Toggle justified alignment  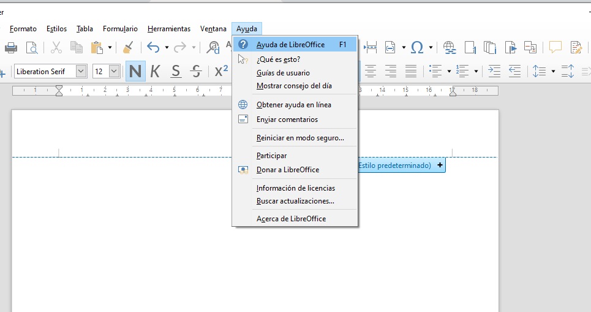(411, 71)
